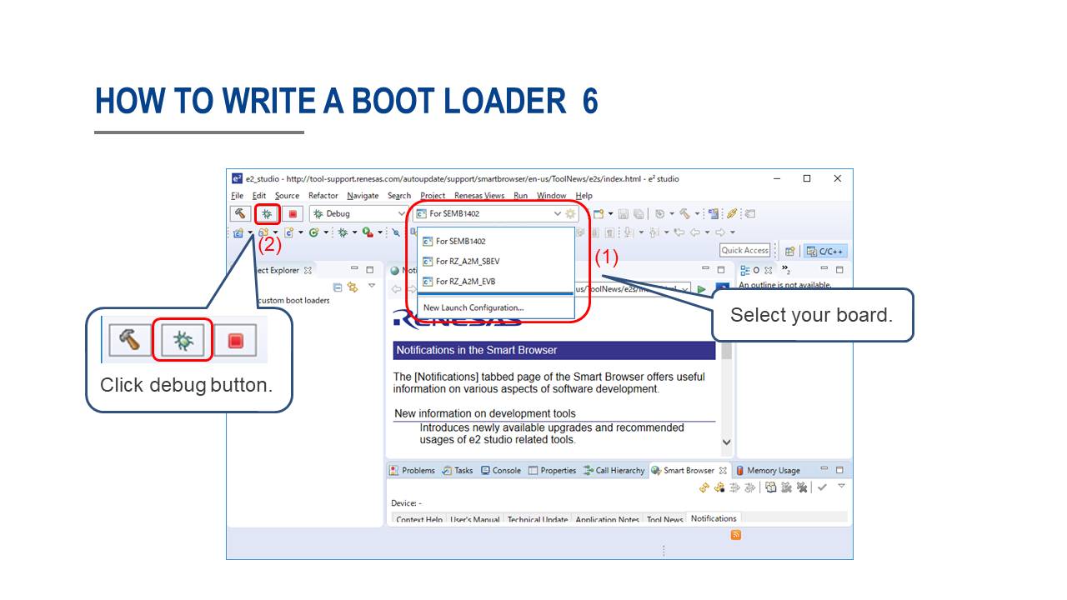This screenshot has width=1067, height=600.
Task: Open the Notifications sub-tab
Action: point(714,518)
